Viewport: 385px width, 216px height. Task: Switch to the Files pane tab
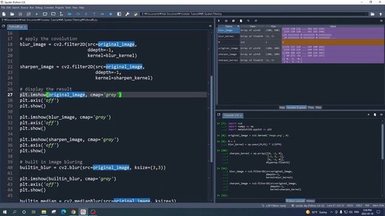[318, 107]
